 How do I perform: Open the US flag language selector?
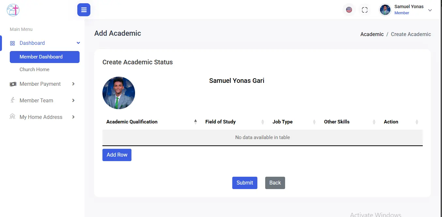click(x=349, y=10)
